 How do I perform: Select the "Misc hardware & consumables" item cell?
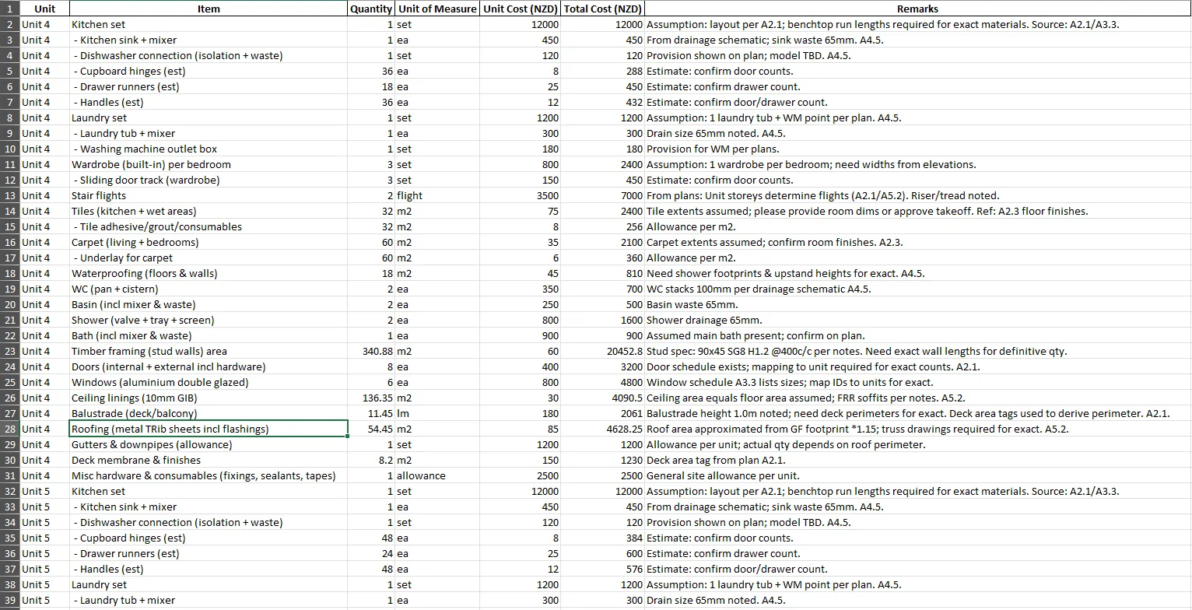click(209, 475)
